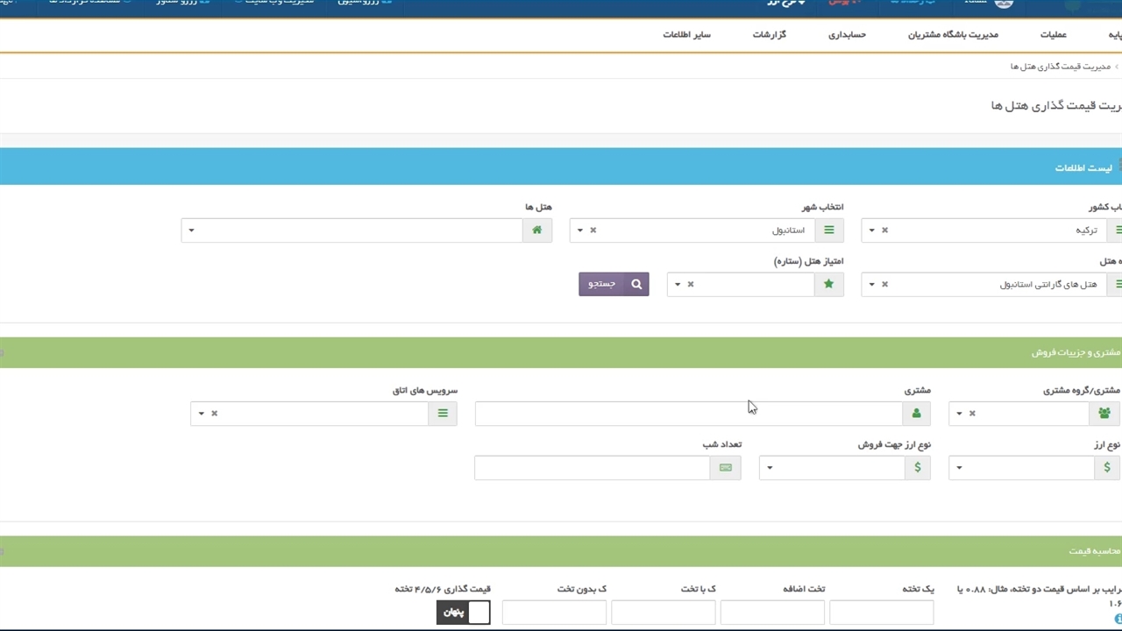The image size is (1122, 631).
Task: Open the هتل ها dropdown
Action: pyautogui.click(x=191, y=230)
